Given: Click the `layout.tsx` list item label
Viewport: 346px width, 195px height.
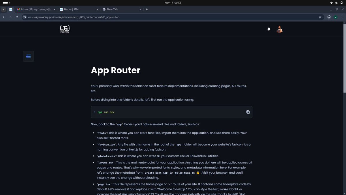Looking at the screenshot, I should point(106,163).
